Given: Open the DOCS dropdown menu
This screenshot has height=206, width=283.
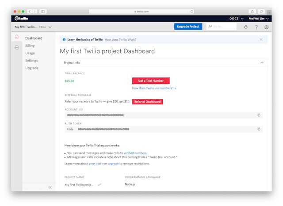Looking at the screenshot, I should pos(237,19).
